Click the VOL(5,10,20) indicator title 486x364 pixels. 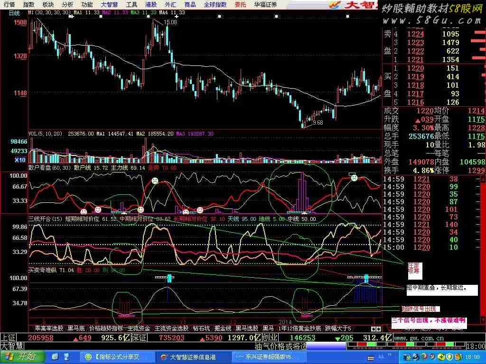[x=45, y=134]
